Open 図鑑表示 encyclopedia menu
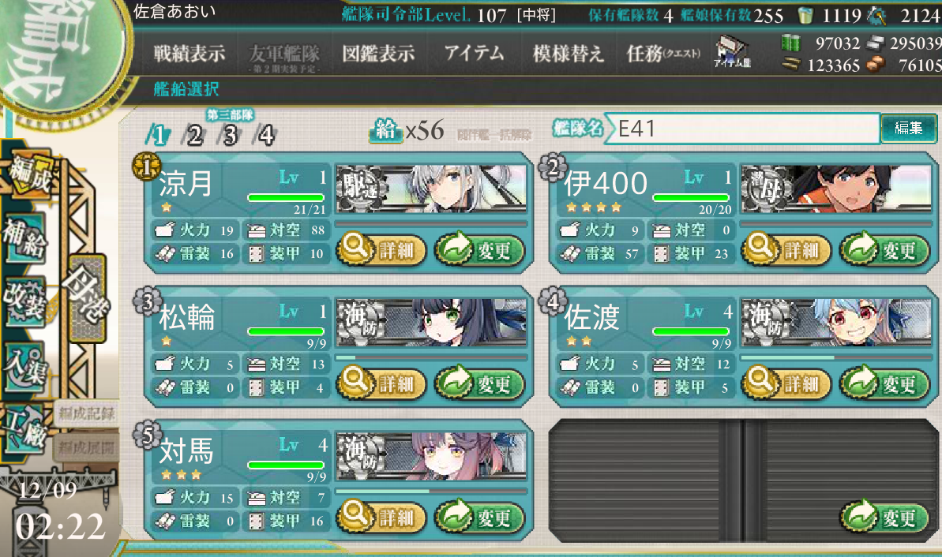Viewport: 942px width, 557px height. pyautogui.click(x=378, y=54)
